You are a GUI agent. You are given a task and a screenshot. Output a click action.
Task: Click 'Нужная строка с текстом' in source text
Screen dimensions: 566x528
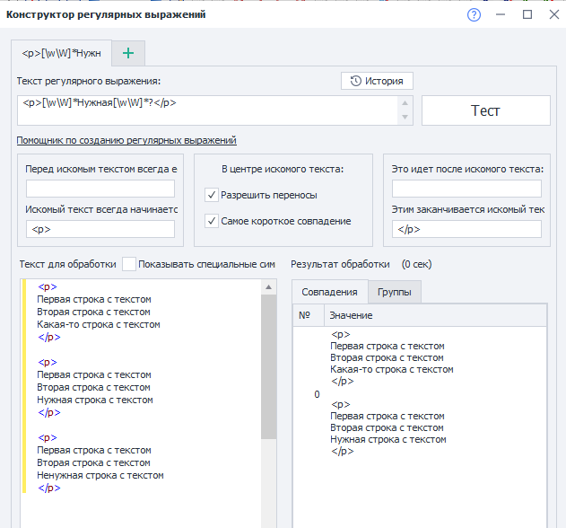click(95, 400)
